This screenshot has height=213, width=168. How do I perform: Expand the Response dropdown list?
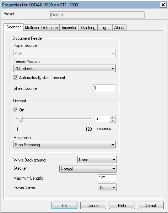pyautogui.click(x=65, y=145)
